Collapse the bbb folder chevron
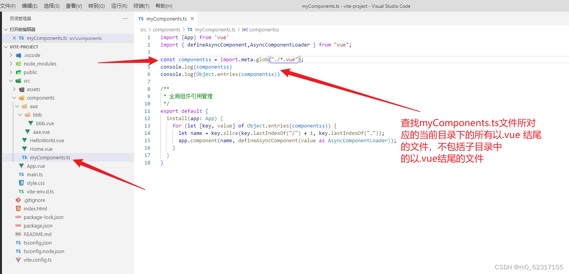Viewport: 569px width, 274px height. [x=21, y=115]
